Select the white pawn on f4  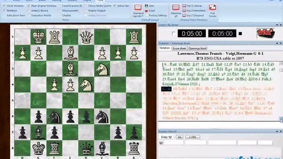click(54, 85)
